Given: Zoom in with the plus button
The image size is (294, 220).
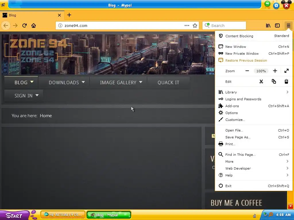Looking at the screenshot, I should coord(275,71).
